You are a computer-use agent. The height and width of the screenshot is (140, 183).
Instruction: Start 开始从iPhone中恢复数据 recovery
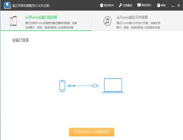tap(91, 132)
